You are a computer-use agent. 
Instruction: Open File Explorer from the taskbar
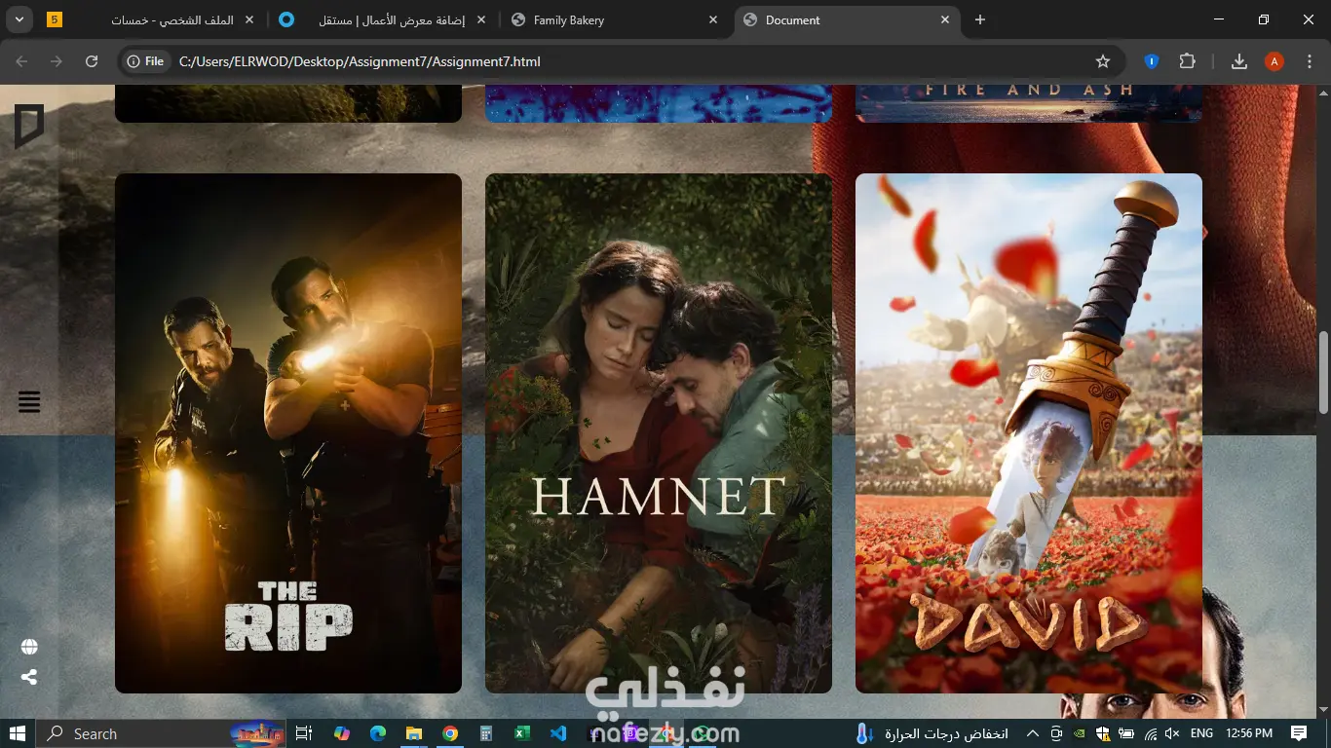[x=414, y=733]
